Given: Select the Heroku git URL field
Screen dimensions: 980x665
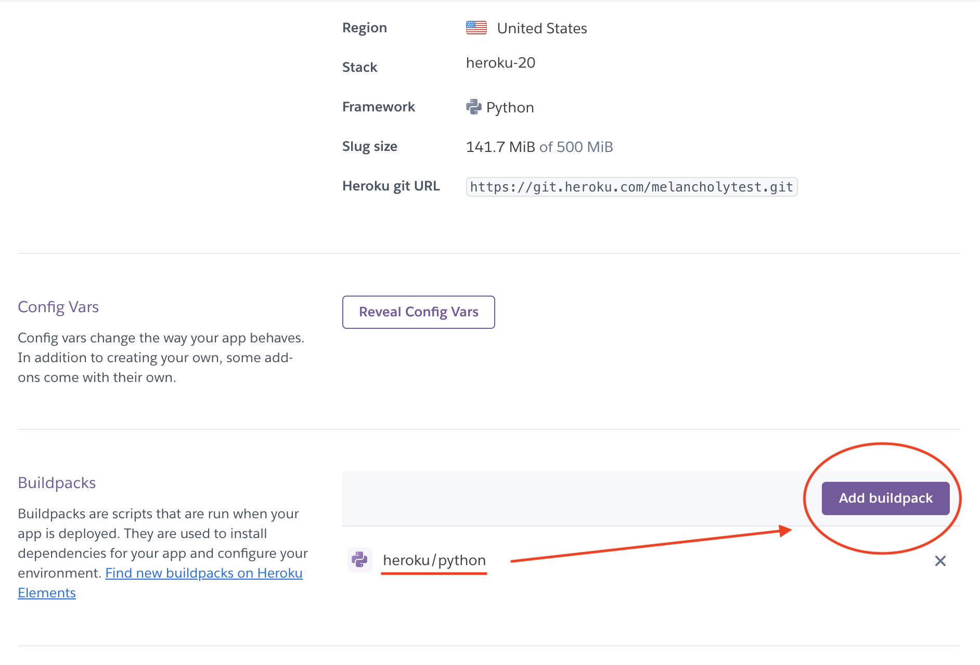Looking at the screenshot, I should click(x=631, y=187).
